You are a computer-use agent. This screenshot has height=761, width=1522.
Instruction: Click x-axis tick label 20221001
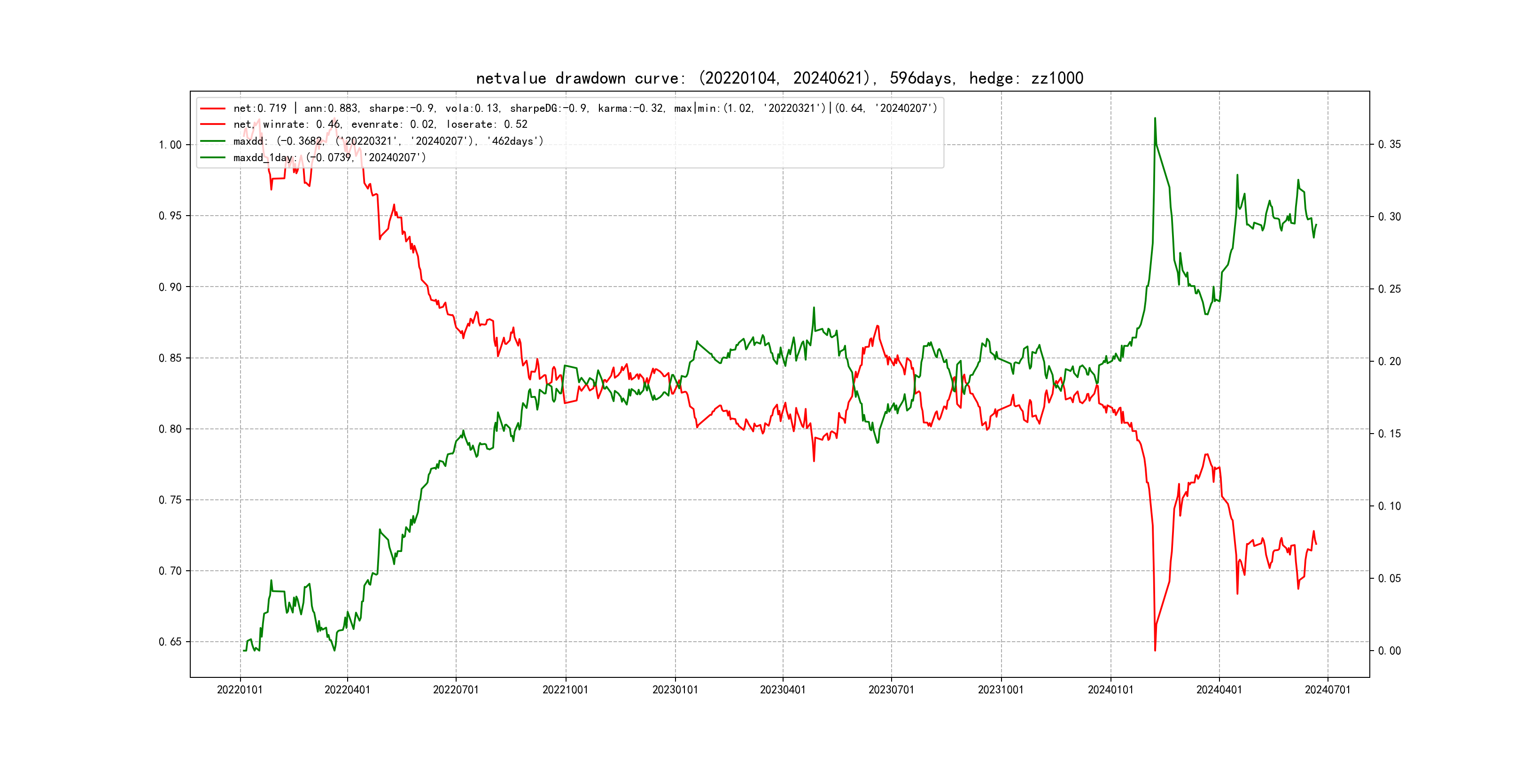[566, 690]
